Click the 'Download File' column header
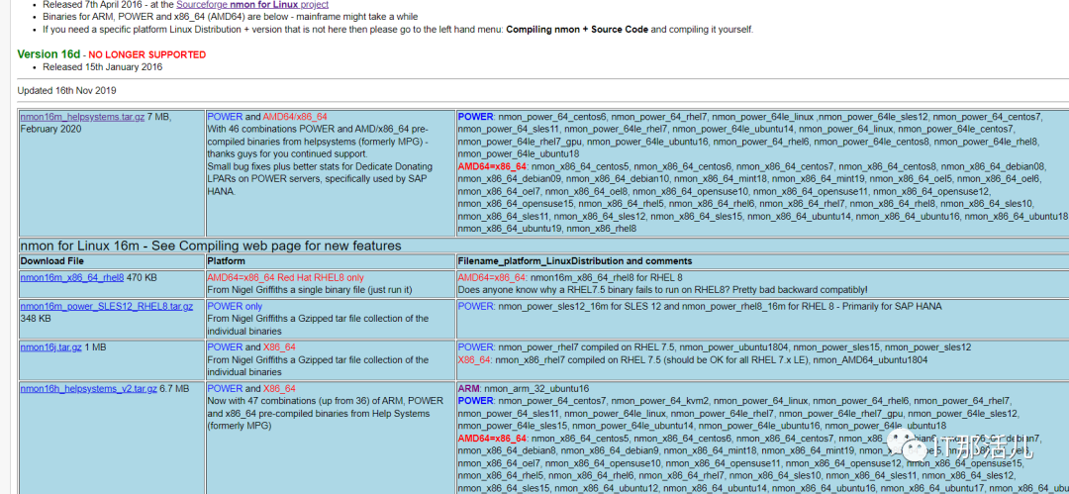Image resolution: width=1069 pixels, height=494 pixels. (x=51, y=261)
